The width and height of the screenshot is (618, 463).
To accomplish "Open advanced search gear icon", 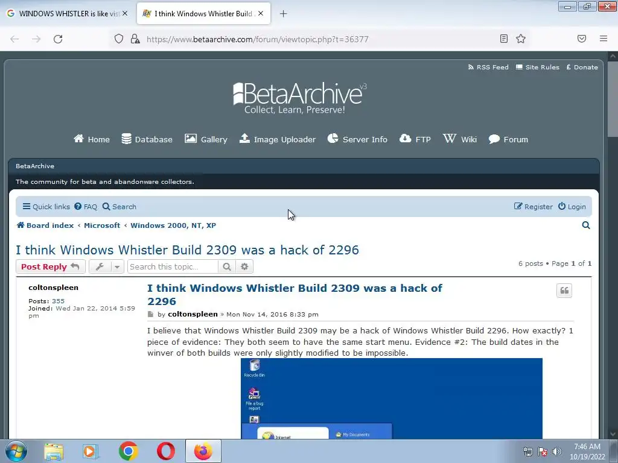I will (244, 266).
